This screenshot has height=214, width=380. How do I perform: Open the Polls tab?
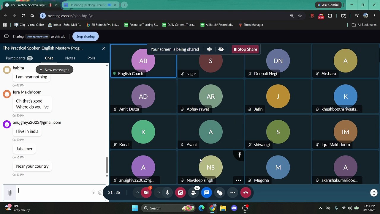(91, 58)
